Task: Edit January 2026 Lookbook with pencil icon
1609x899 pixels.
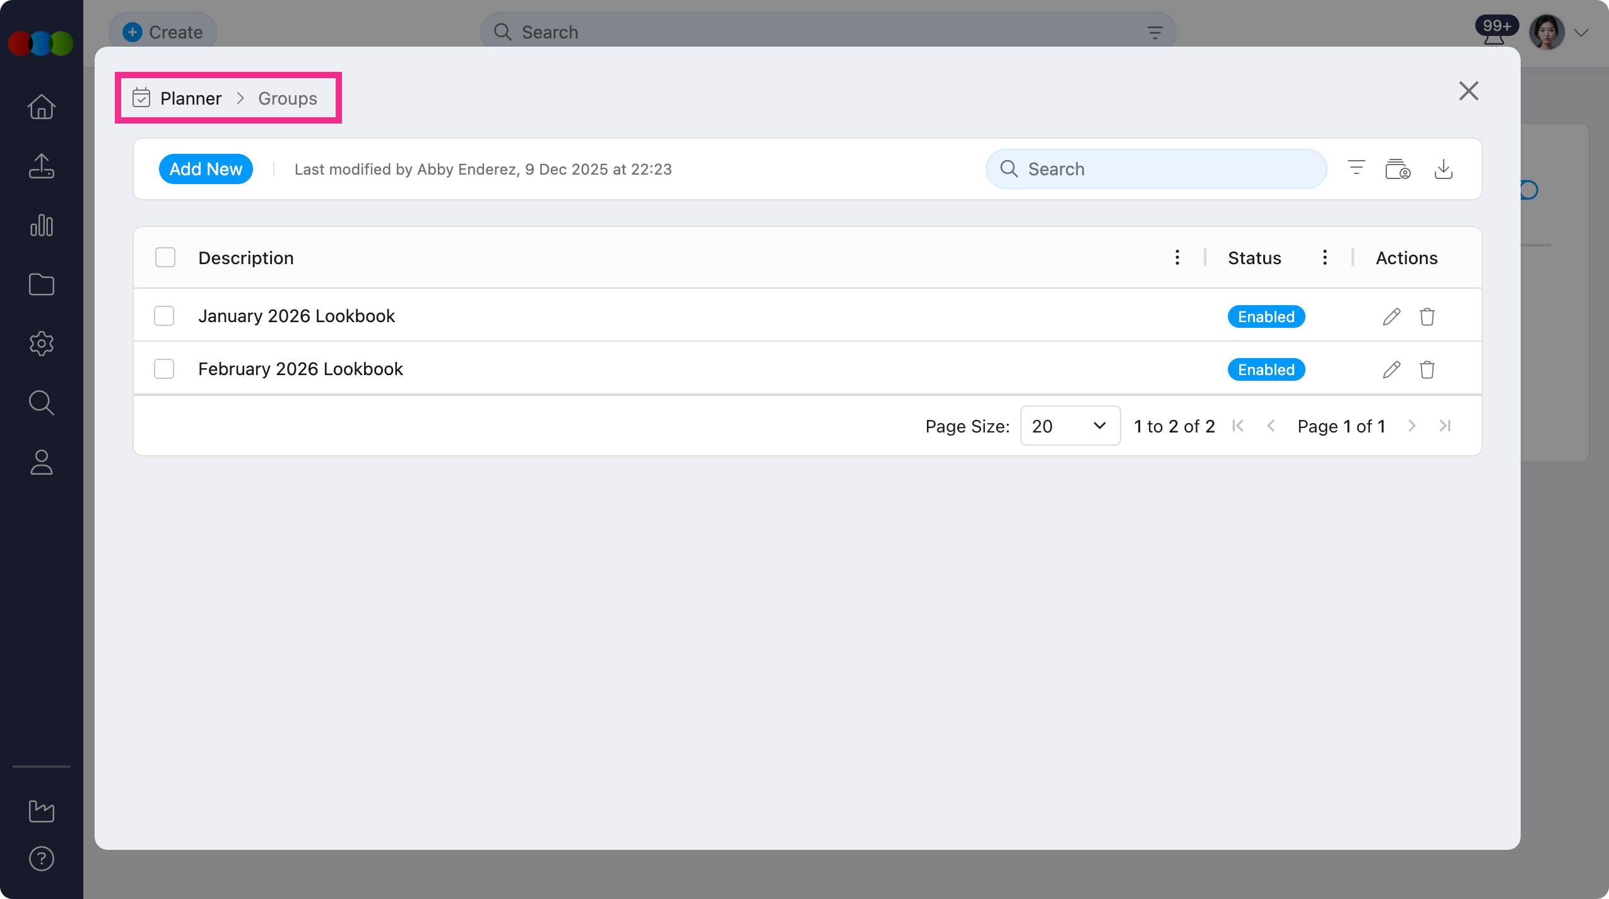Action: click(x=1391, y=316)
